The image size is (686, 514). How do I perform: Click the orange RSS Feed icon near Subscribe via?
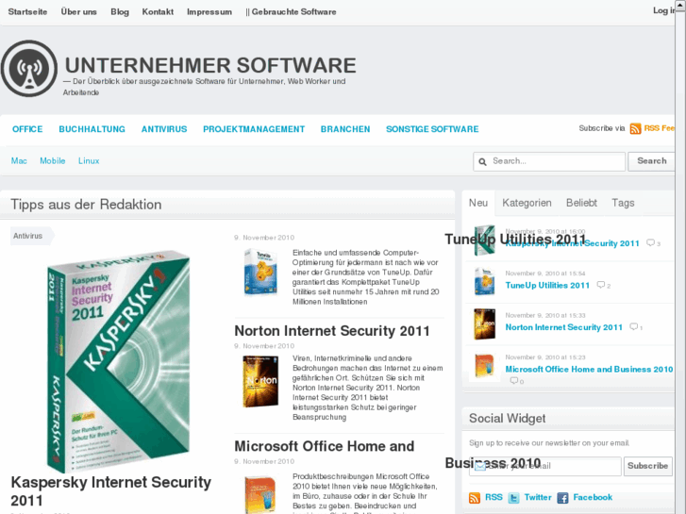[635, 128]
